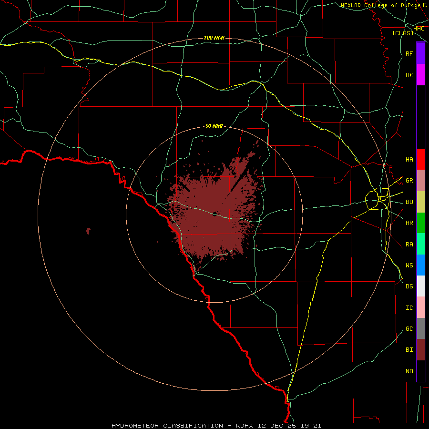Click the mint RA legend swatch
429x429 pixels.
point(421,244)
